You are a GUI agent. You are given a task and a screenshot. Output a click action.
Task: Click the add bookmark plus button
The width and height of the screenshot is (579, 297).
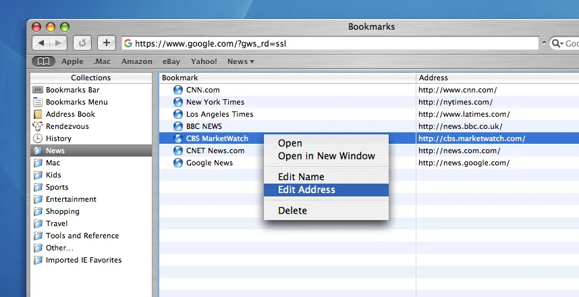pos(107,43)
